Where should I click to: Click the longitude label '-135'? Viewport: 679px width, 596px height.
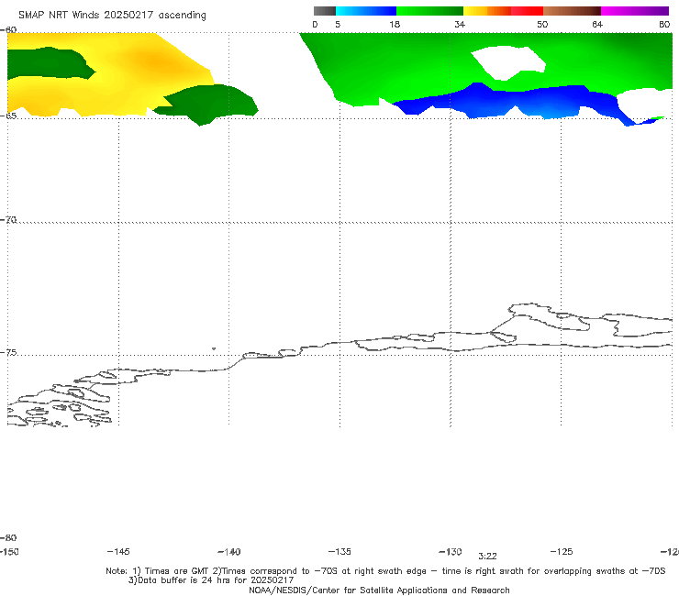(339, 552)
